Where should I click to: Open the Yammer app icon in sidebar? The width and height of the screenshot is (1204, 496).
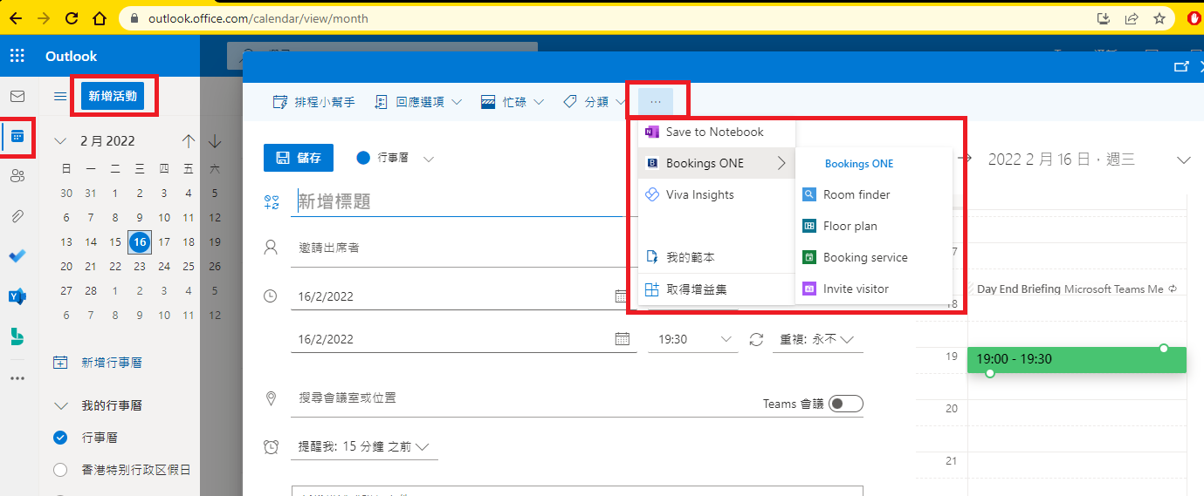click(17, 296)
